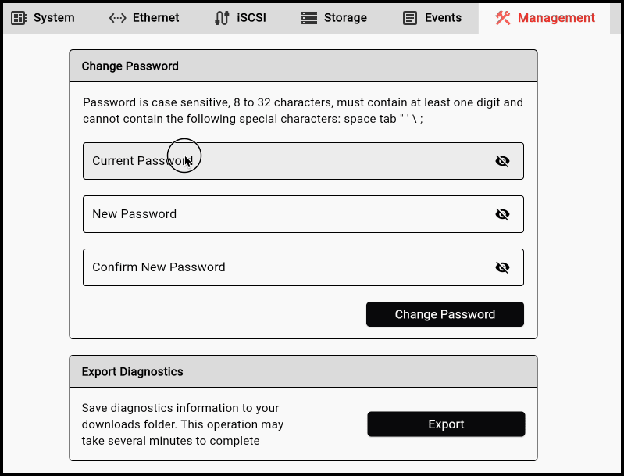Show the Current Password using its eye icon
624x476 pixels.
coord(502,161)
